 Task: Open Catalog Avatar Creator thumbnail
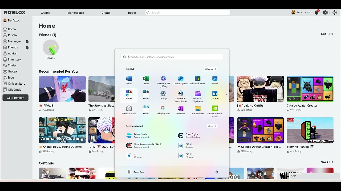click(310, 89)
